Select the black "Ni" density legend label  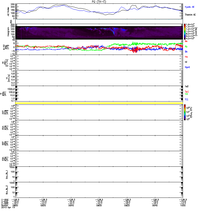tap(186, 62)
